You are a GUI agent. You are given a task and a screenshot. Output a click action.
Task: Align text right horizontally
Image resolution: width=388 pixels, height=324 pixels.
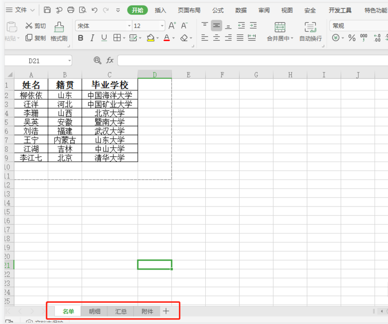(x=228, y=37)
